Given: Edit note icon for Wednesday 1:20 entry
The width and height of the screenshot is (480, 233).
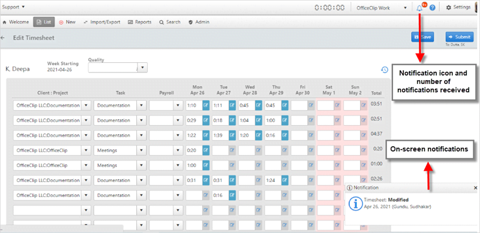Looking at the screenshot, I should tap(259, 135).
